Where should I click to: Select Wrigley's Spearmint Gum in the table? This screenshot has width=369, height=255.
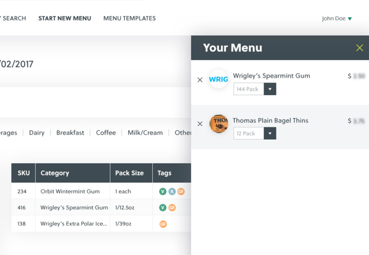point(101,208)
